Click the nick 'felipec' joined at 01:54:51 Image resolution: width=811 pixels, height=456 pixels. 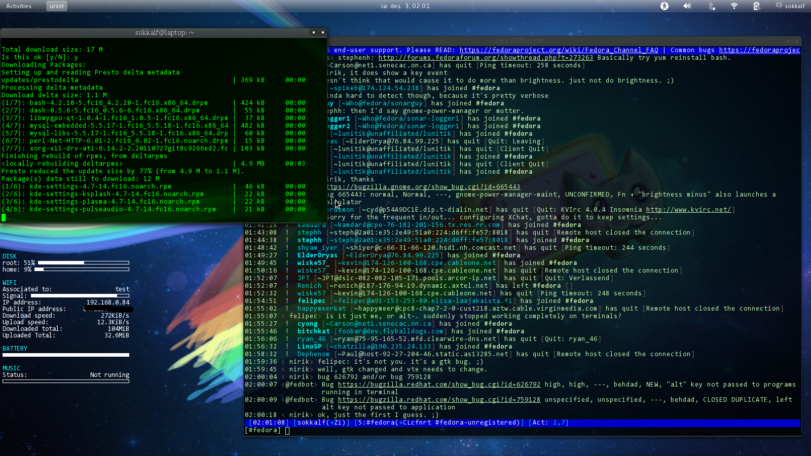coord(311,301)
